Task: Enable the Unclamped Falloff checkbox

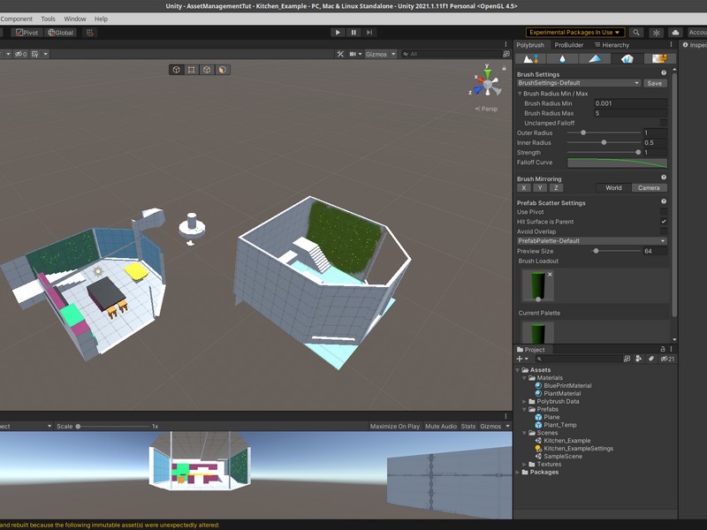Action: pyautogui.click(x=664, y=123)
